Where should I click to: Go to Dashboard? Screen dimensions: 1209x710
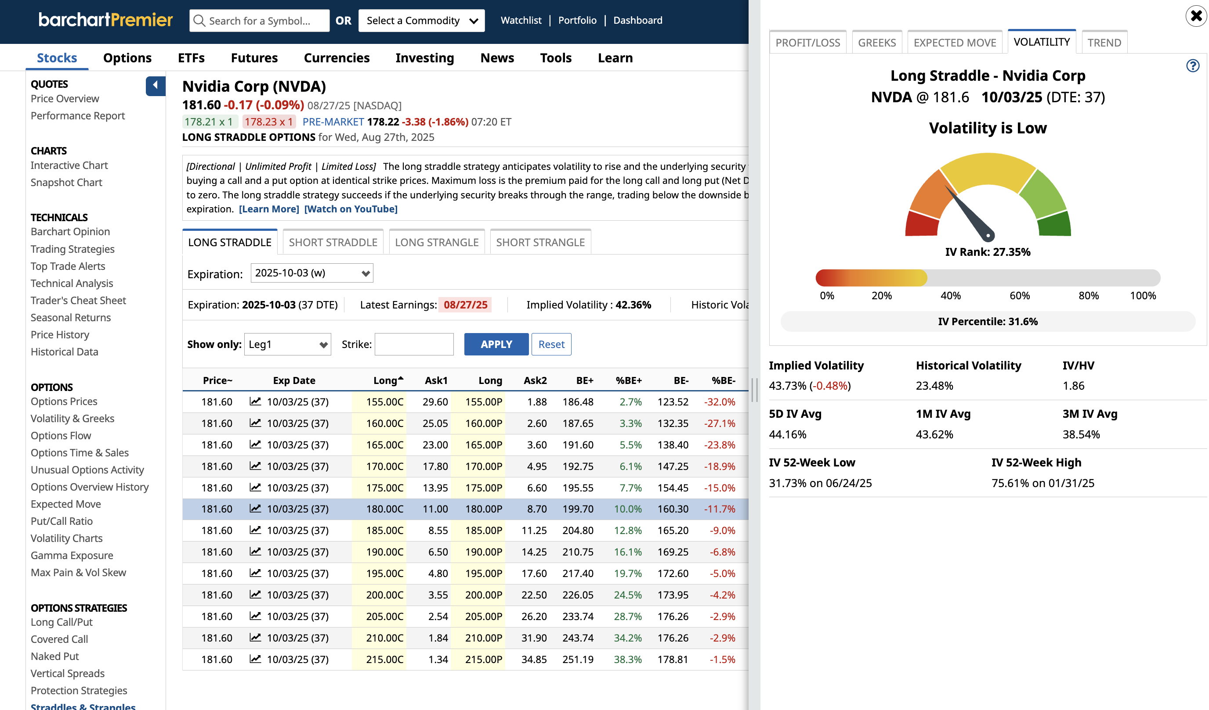(x=637, y=20)
